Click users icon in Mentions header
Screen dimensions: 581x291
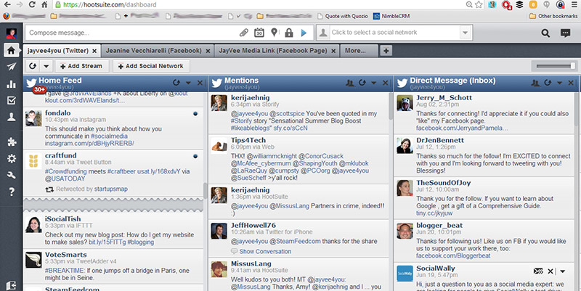[350, 83]
